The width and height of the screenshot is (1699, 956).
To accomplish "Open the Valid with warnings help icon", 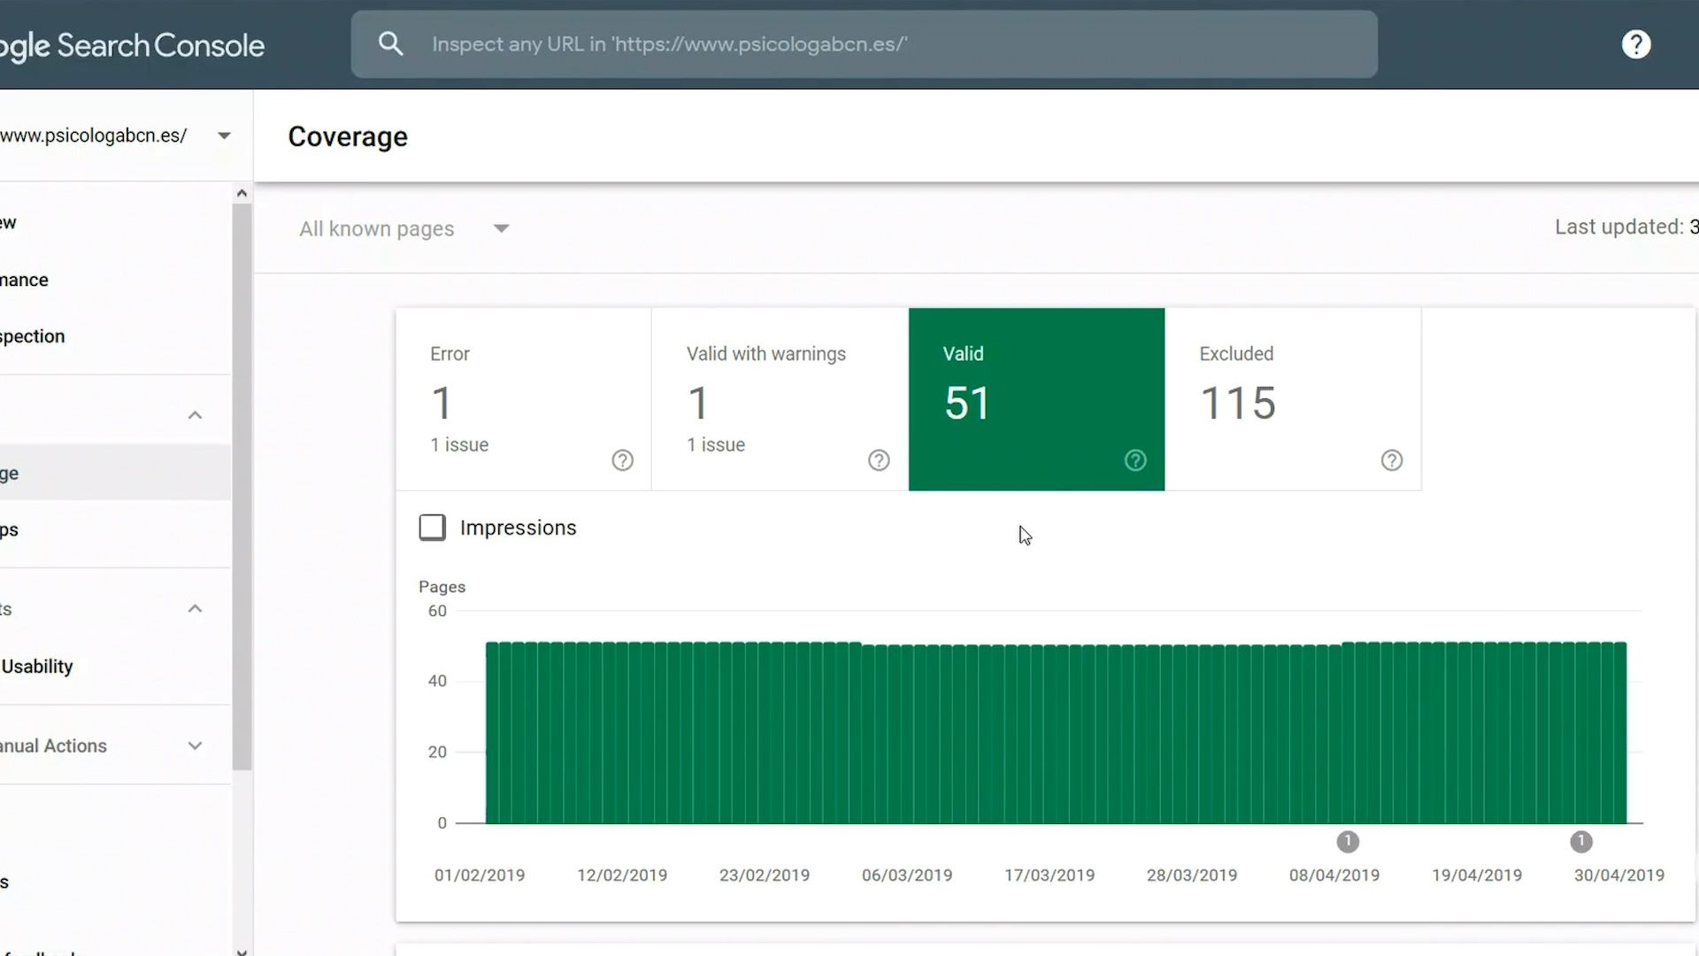I will pos(879,460).
